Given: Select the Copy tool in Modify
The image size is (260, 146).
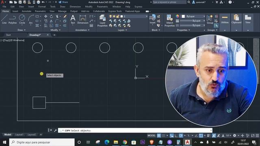Looking at the screenshot, I should tap(45, 21).
